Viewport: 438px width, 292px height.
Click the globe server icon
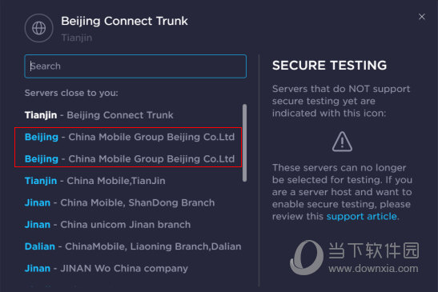click(38, 28)
